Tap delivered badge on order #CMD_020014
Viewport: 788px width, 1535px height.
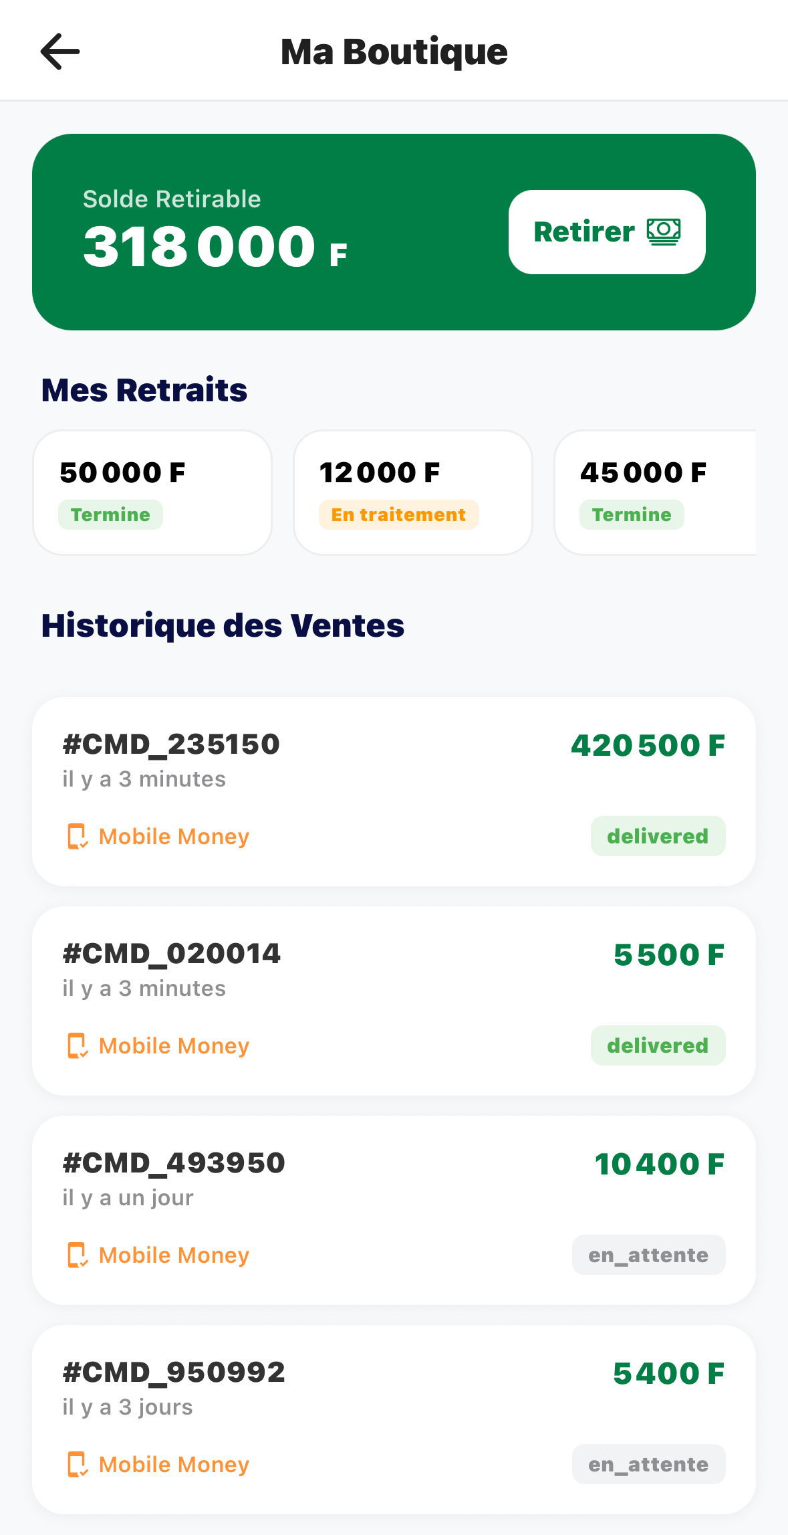click(658, 1045)
